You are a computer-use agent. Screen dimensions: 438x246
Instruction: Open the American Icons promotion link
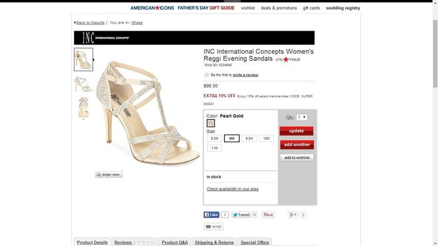click(152, 8)
